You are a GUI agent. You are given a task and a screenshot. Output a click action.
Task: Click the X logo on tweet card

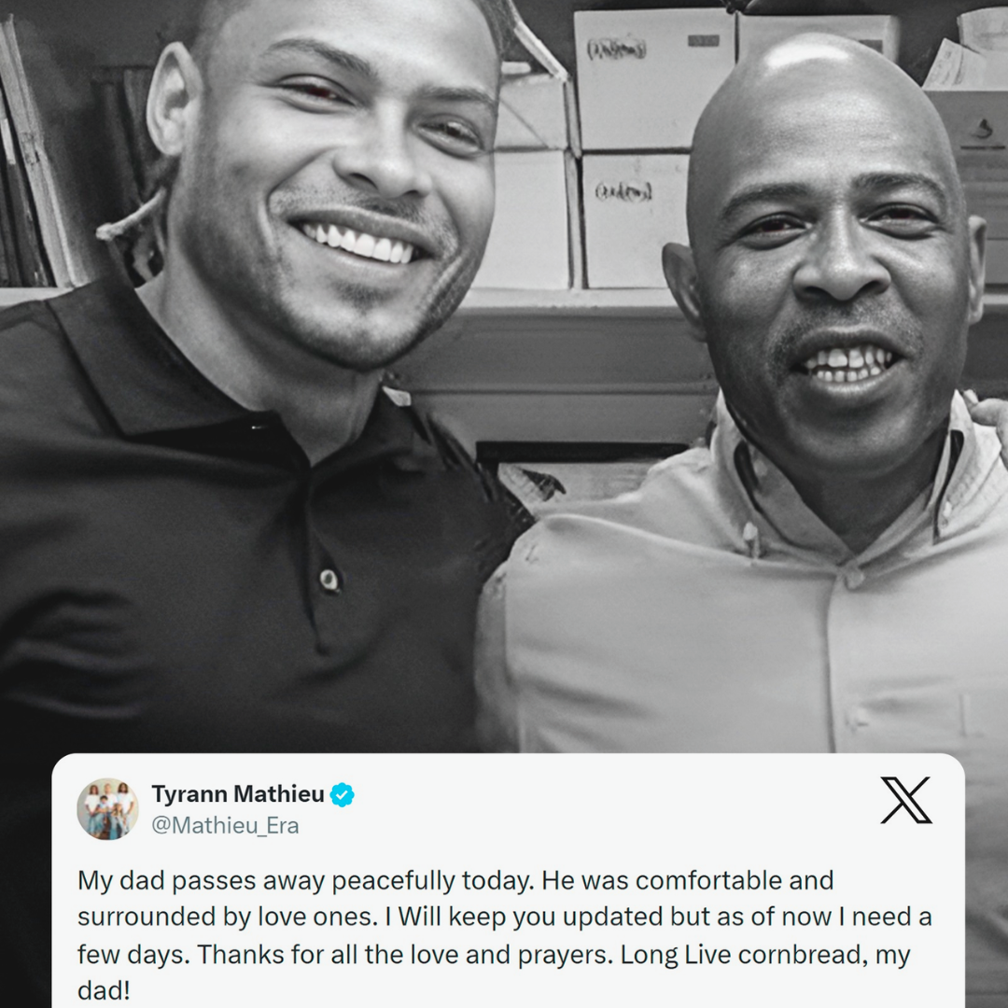(905, 800)
